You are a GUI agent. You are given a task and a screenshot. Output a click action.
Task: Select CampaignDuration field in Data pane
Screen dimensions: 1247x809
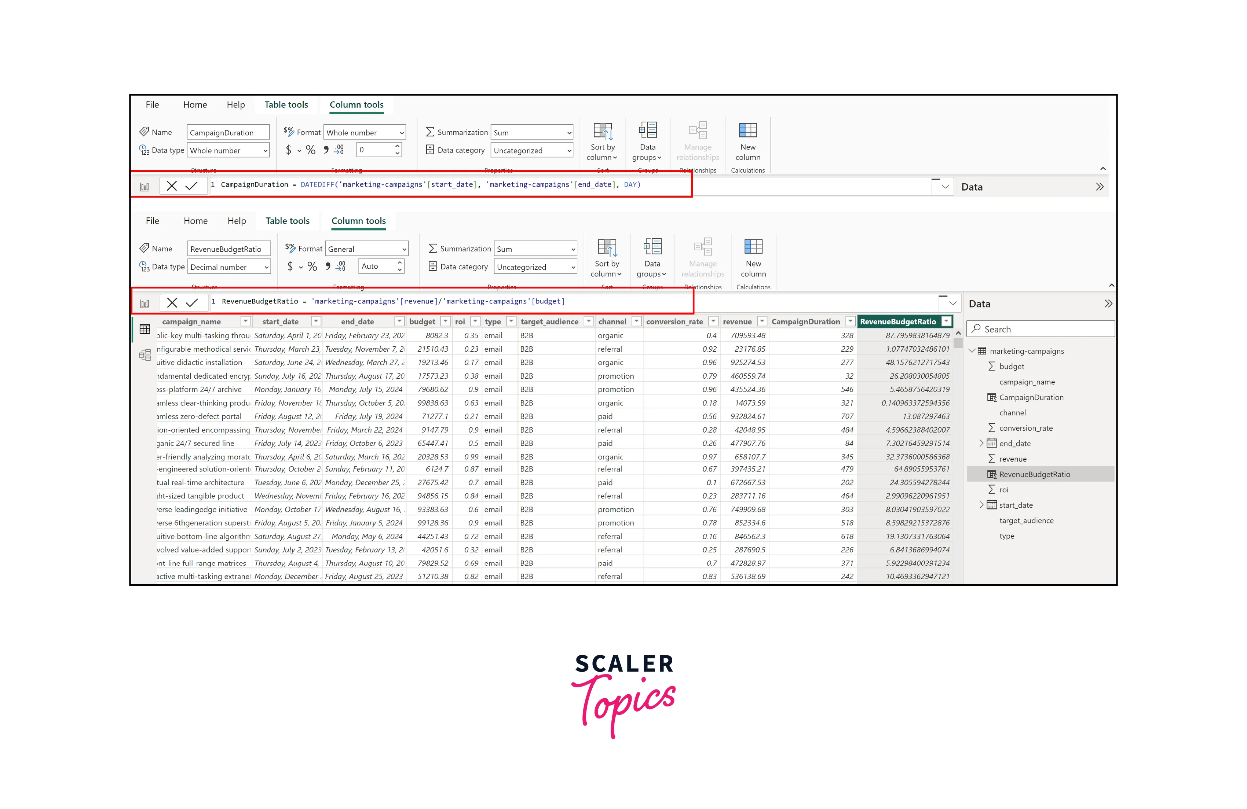(1031, 397)
